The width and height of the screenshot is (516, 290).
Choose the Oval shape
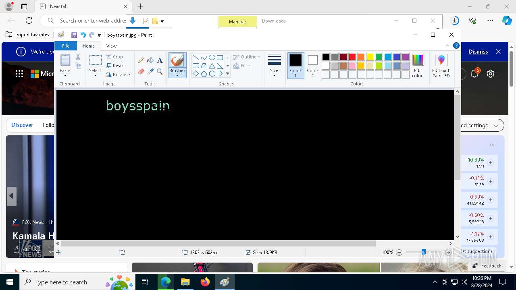tap(212, 57)
